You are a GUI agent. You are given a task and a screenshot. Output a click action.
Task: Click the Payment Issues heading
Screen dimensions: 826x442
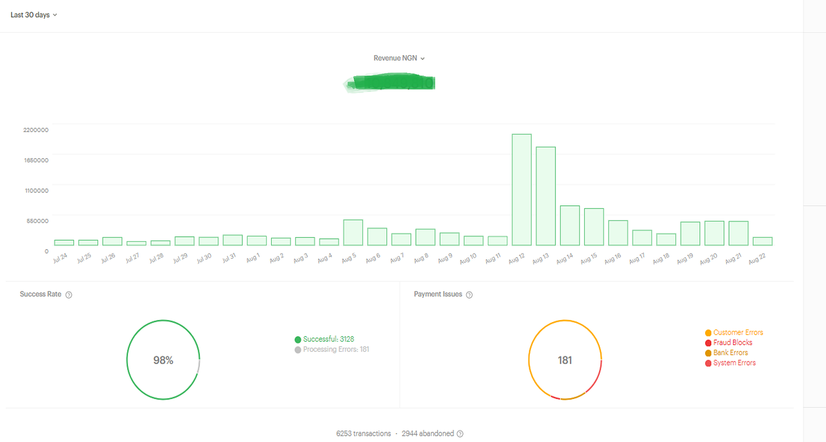[x=438, y=294]
